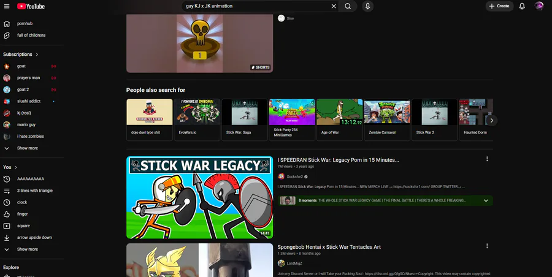Viewport: 552px width, 277px height.
Task: Click the Shorts icon in the sidebar
Action: pyautogui.click(x=7, y=35)
